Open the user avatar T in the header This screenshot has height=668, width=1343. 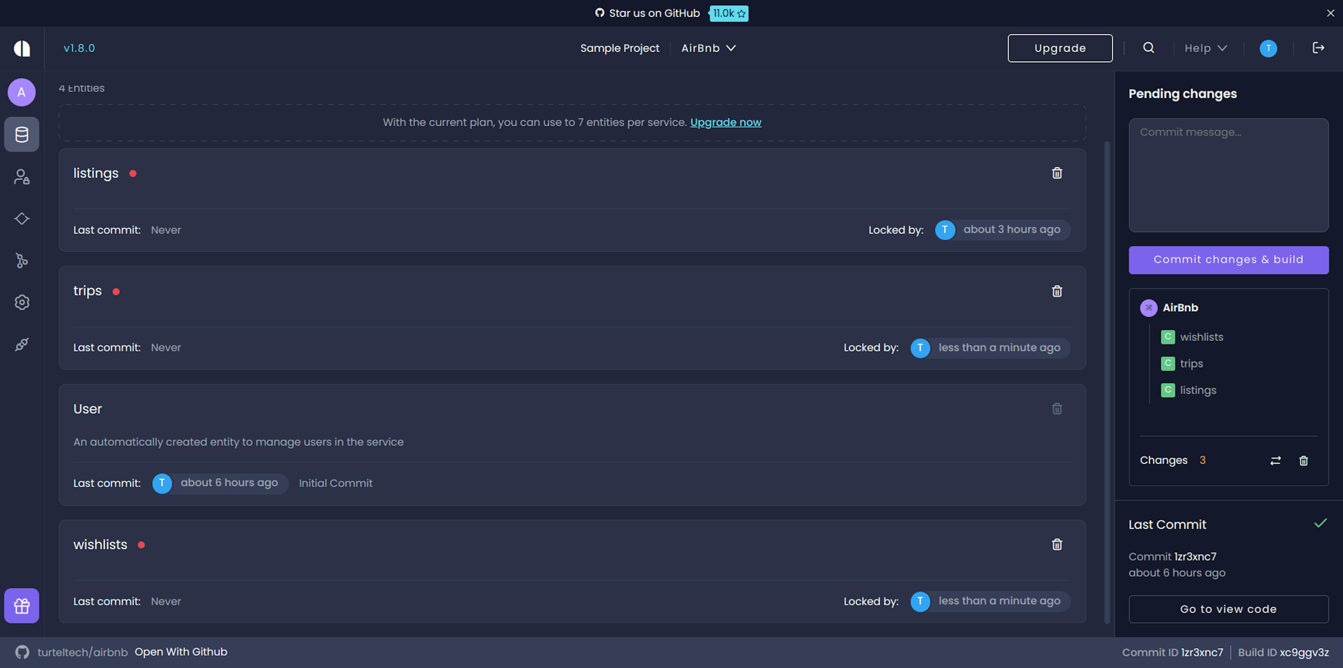tap(1269, 49)
